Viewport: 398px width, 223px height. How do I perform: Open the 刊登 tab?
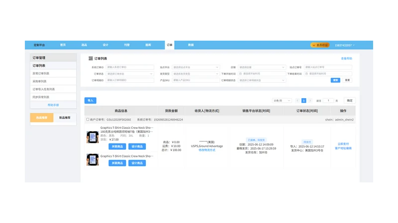coord(127,45)
